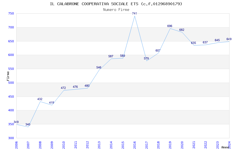Select the 696 data label

point(170,26)
